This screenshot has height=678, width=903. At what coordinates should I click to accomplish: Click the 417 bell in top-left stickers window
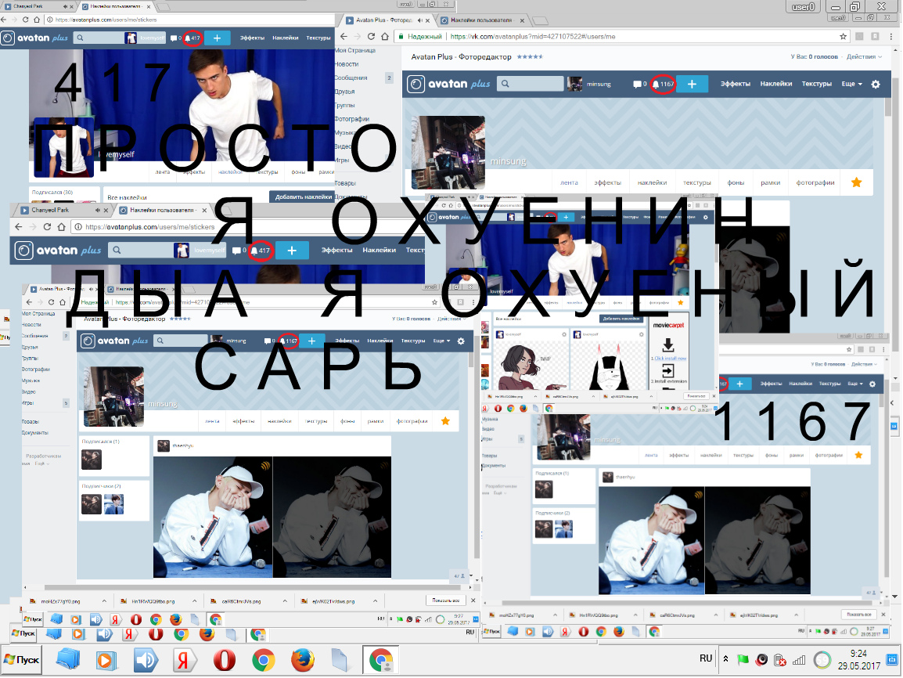click(193, 38)
